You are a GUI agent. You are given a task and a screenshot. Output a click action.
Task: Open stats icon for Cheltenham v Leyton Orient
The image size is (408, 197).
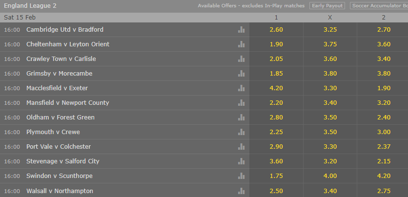click(241, 44)
